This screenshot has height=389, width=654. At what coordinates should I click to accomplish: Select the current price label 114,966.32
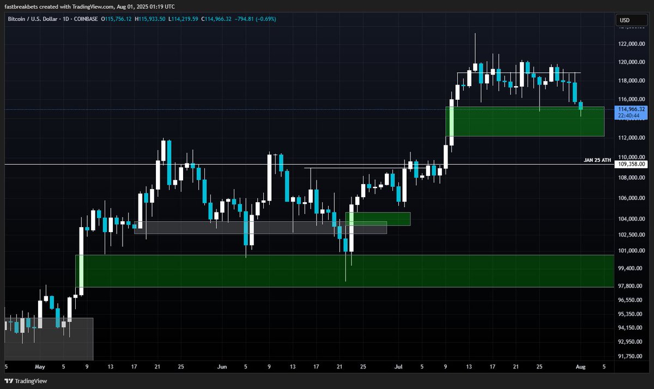coord(632,110)
